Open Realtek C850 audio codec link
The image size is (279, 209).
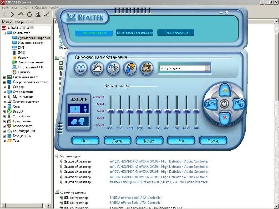[x=159, y=182]
